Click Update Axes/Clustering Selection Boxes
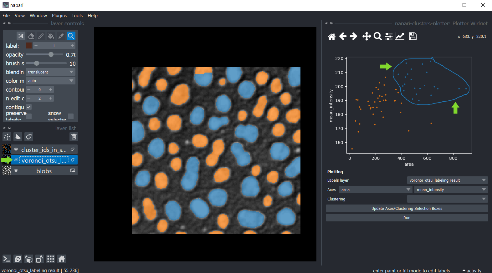Screen dimensions: 492x273 click(x=407, y=208)
